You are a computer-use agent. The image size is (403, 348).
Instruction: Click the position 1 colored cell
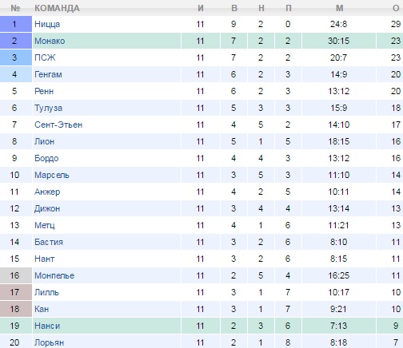pos(16,24)
